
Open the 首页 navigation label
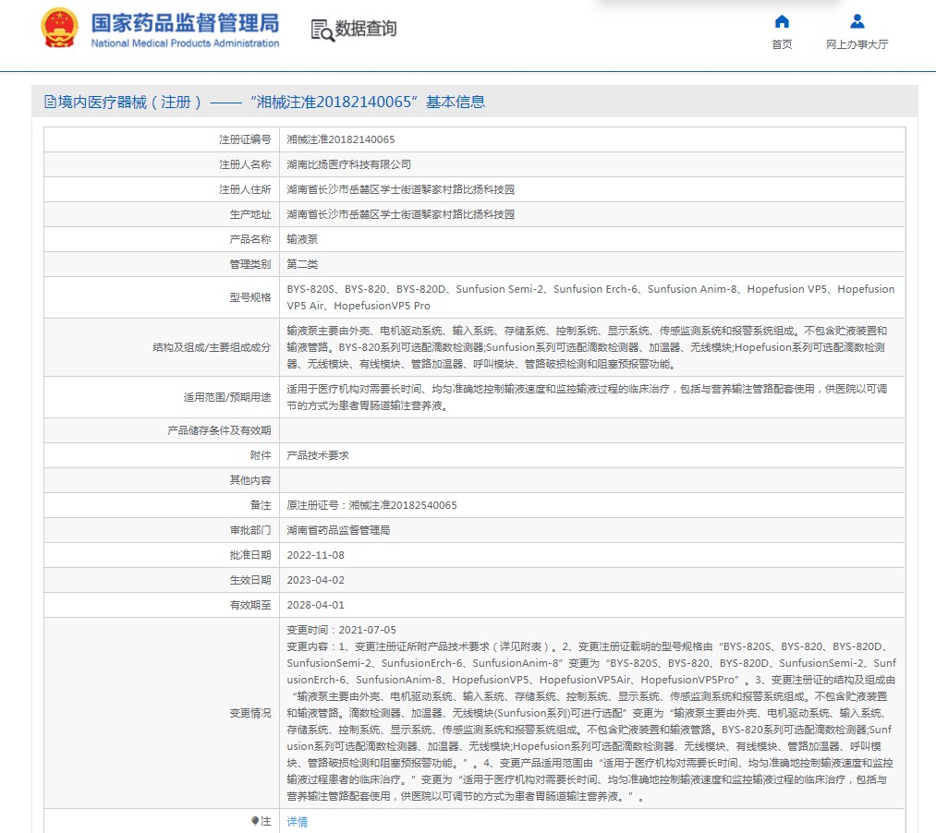[782, 44]
